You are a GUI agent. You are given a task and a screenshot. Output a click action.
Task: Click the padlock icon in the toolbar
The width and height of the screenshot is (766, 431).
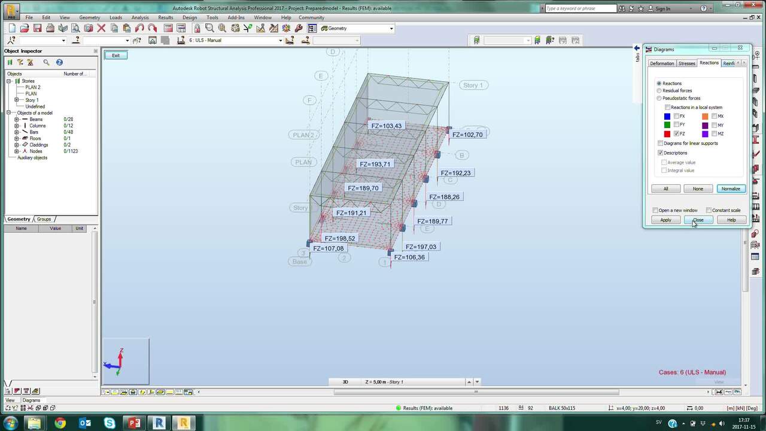pos(197,28)
